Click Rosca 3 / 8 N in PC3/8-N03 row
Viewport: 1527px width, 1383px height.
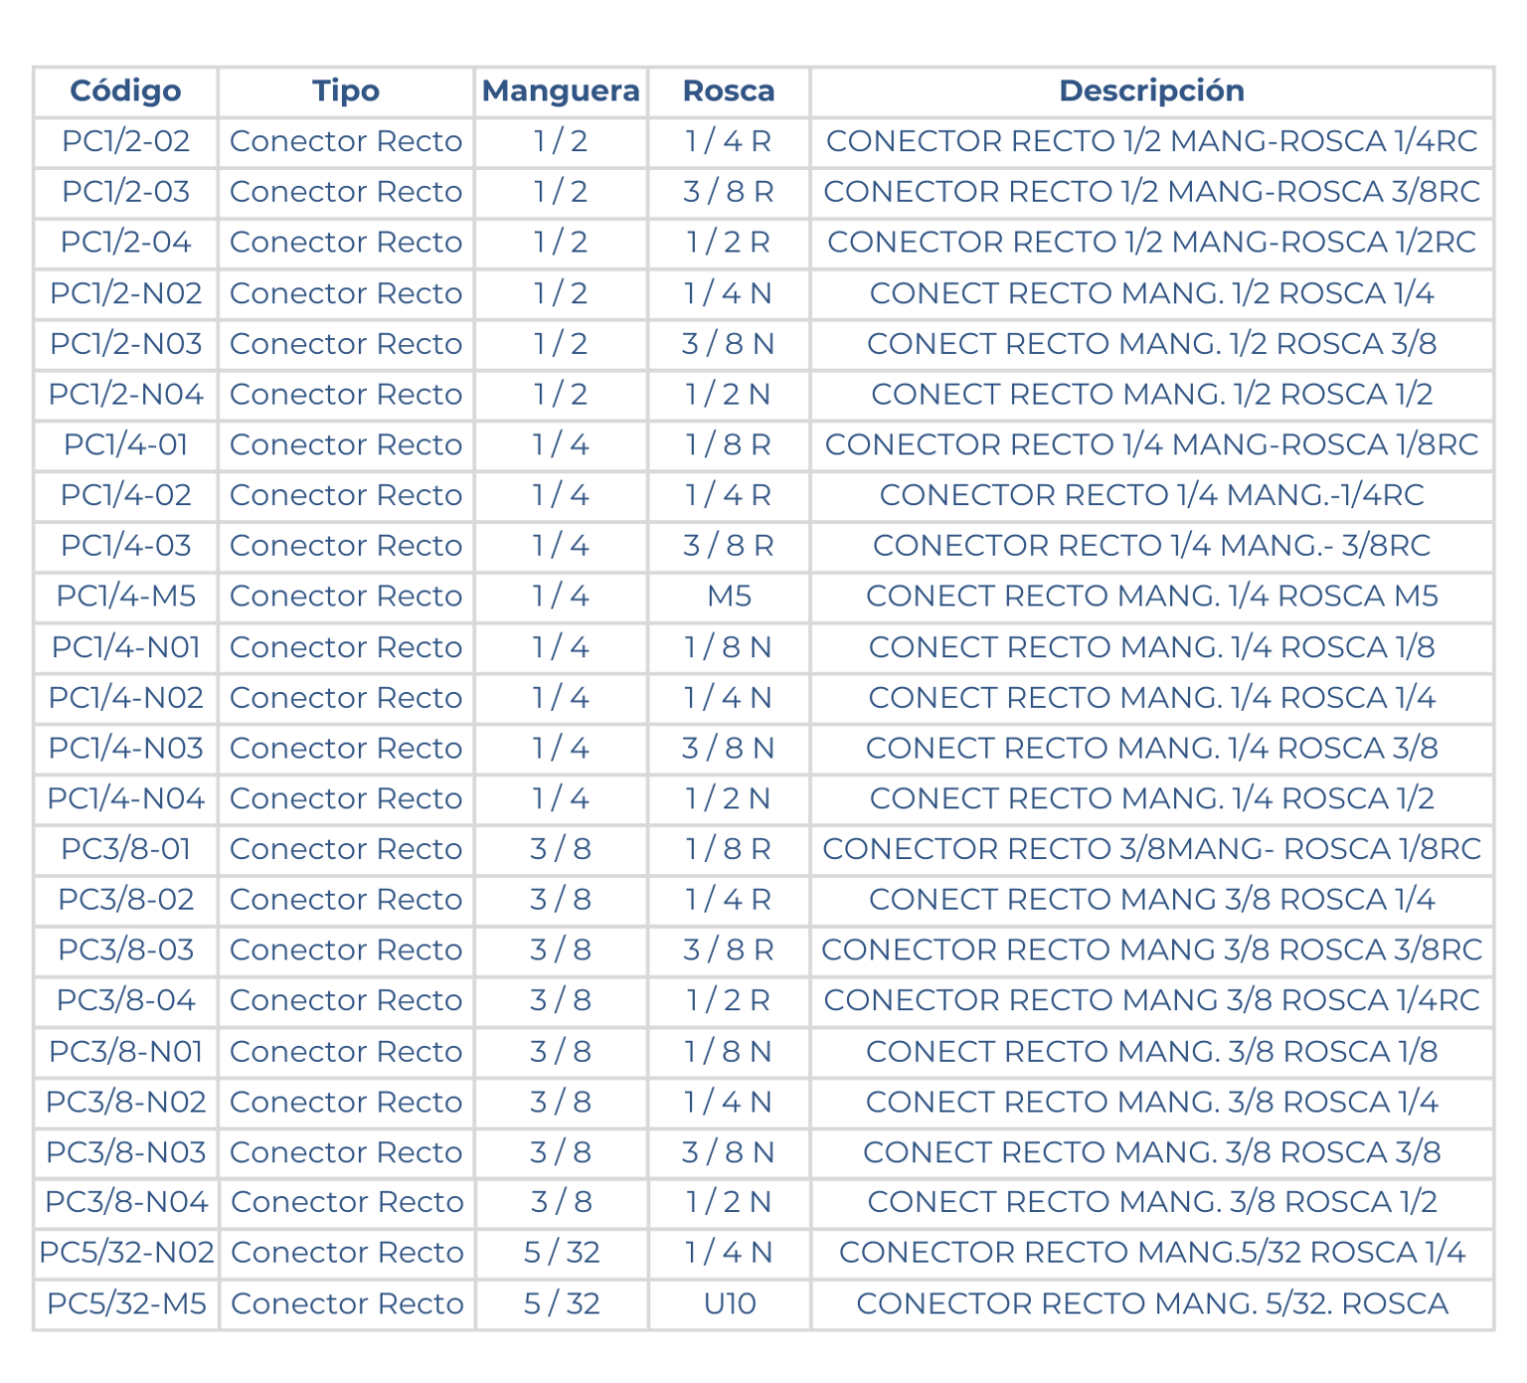(x=729, y=1152)
